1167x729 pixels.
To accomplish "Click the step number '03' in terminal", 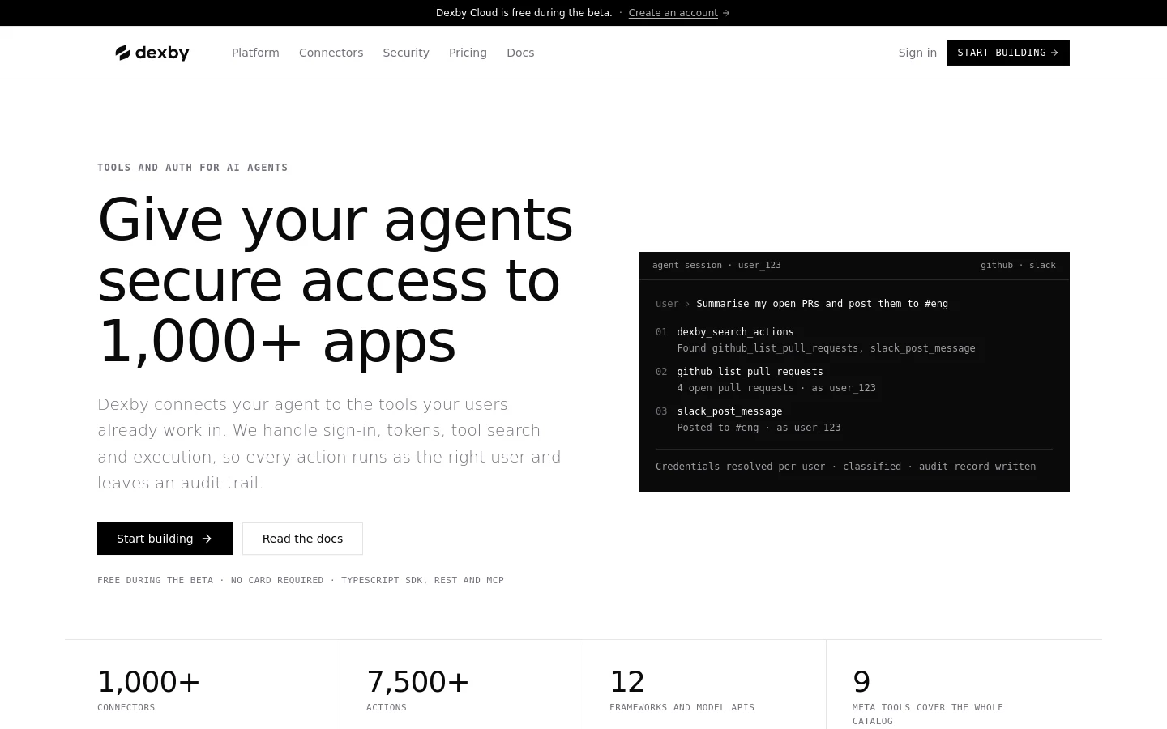I will click(661, 411).
